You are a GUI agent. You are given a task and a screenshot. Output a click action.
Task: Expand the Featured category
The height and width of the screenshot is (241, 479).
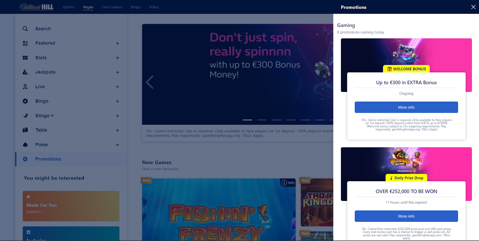pos(118,43)
